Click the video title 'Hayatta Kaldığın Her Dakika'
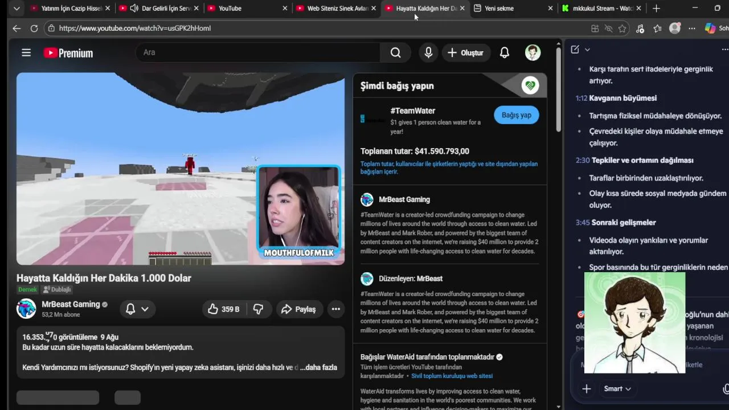 pyautogui.click(x=104, y=278)
